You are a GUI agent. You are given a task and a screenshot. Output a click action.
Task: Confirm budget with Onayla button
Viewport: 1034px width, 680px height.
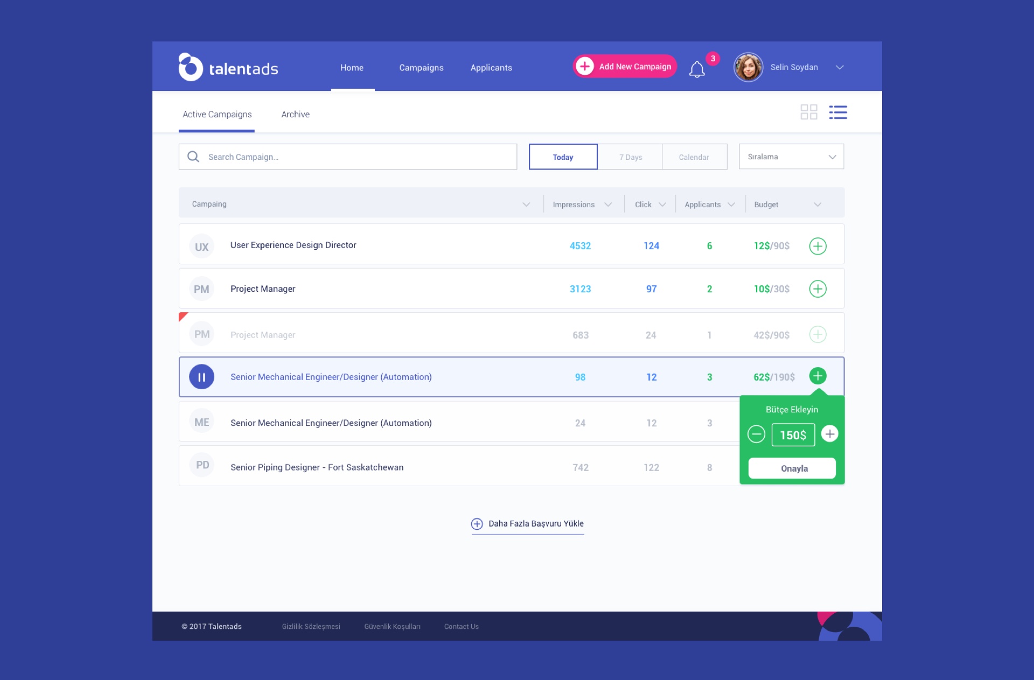[792, 468]
